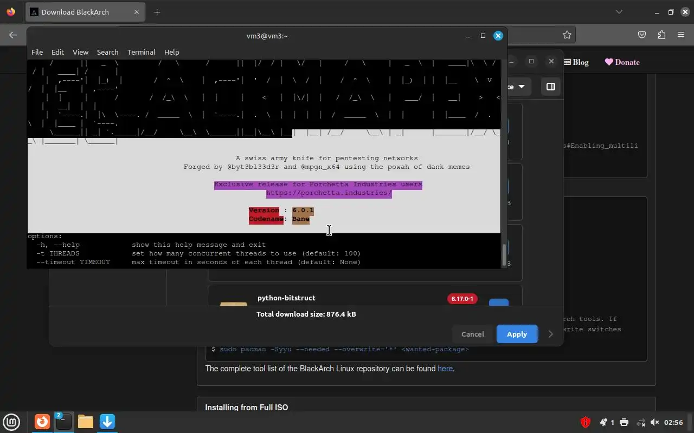Click the 8.17.0-1 version badge

click(x=462, y=299)
